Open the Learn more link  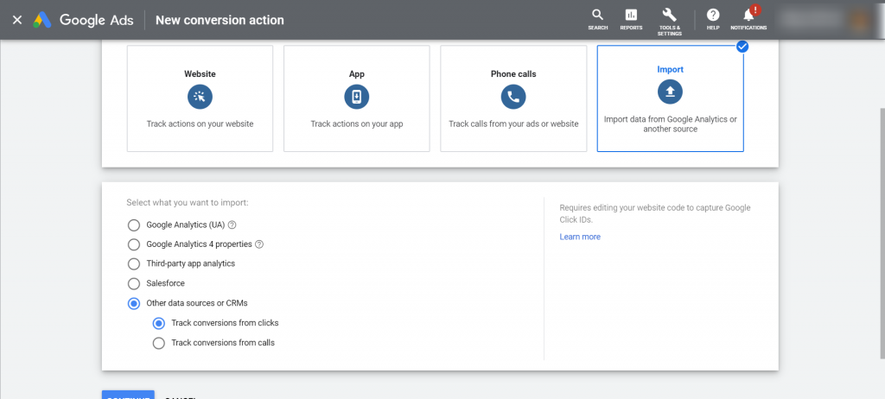(x=580, y=237)
